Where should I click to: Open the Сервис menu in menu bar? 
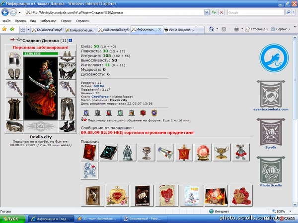66,21
